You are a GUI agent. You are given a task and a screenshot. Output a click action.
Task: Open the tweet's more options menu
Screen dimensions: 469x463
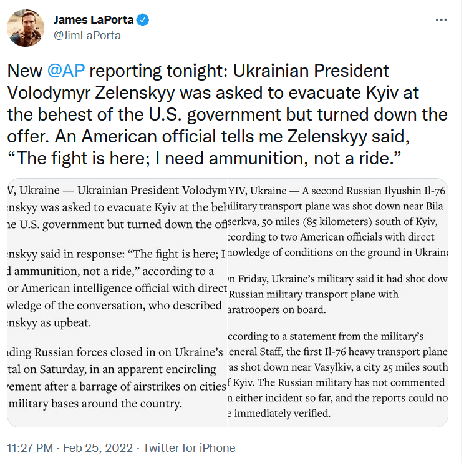(441, 19)
